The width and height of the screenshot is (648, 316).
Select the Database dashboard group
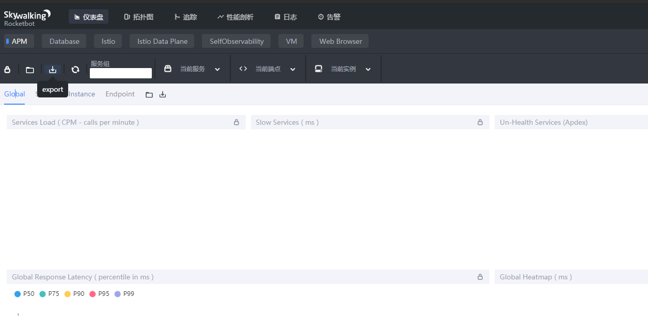[65, 41]
